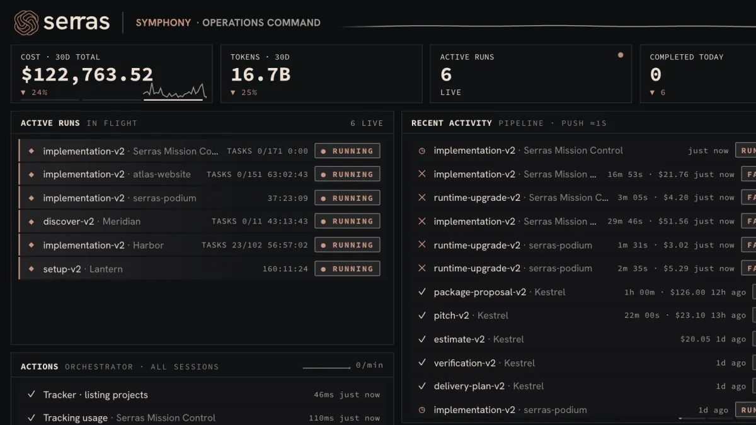Screen dimensions: 756x425
Task: Click the RECENT ACTIVITY panel heading
Action: coord(451,123)
